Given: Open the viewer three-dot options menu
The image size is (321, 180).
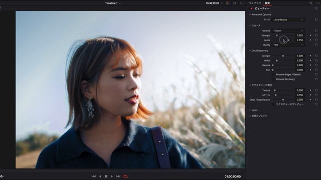Looking at the screenshot, I should coord(242,3).
